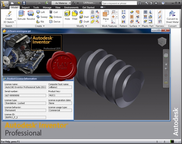Click the Serial number field

click(25, 95)
